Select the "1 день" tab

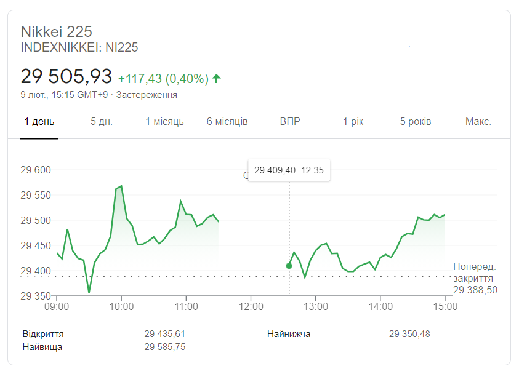click(x=39, y=122)
